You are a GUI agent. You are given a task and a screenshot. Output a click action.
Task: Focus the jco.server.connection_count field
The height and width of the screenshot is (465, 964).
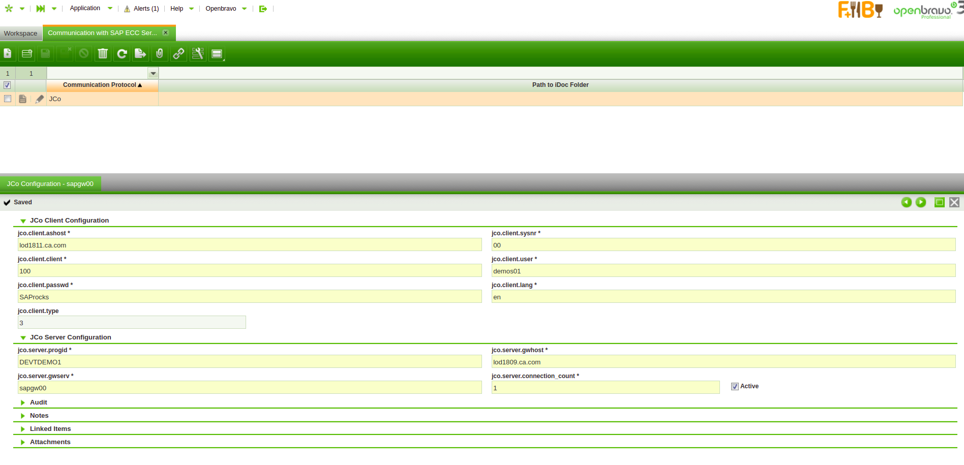606,388
